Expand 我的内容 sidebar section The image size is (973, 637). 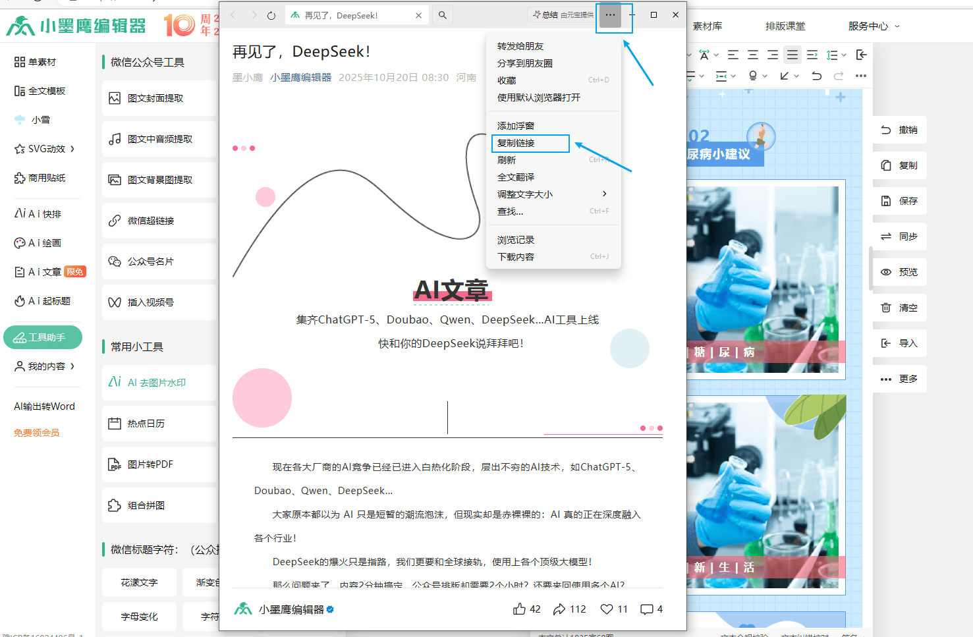(45, 366)
